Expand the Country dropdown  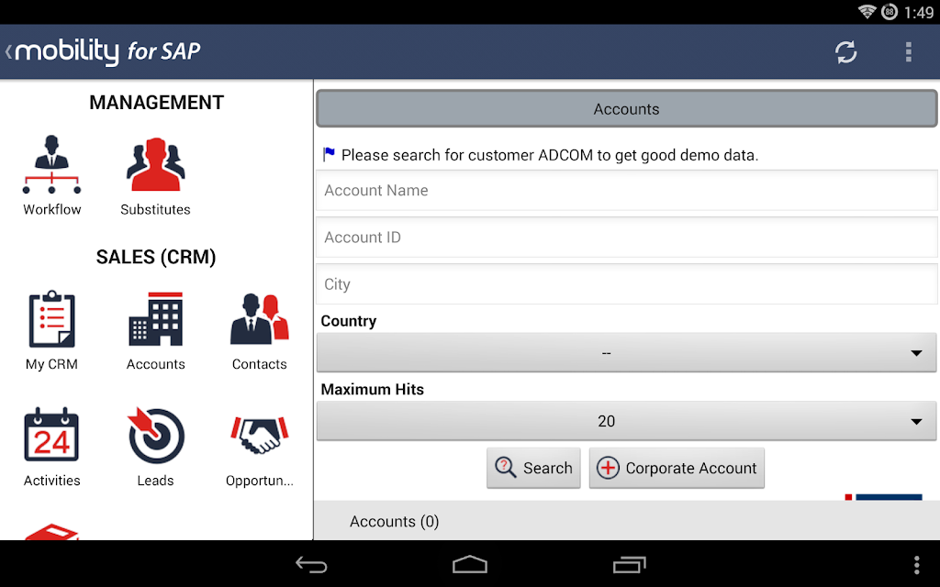[626, 353]
